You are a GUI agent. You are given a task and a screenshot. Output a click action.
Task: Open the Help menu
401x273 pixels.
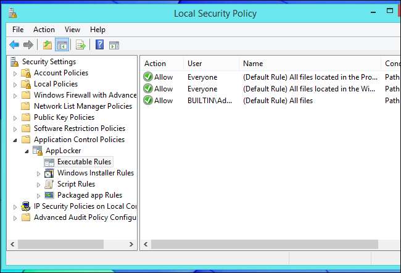tap(97, 30)
